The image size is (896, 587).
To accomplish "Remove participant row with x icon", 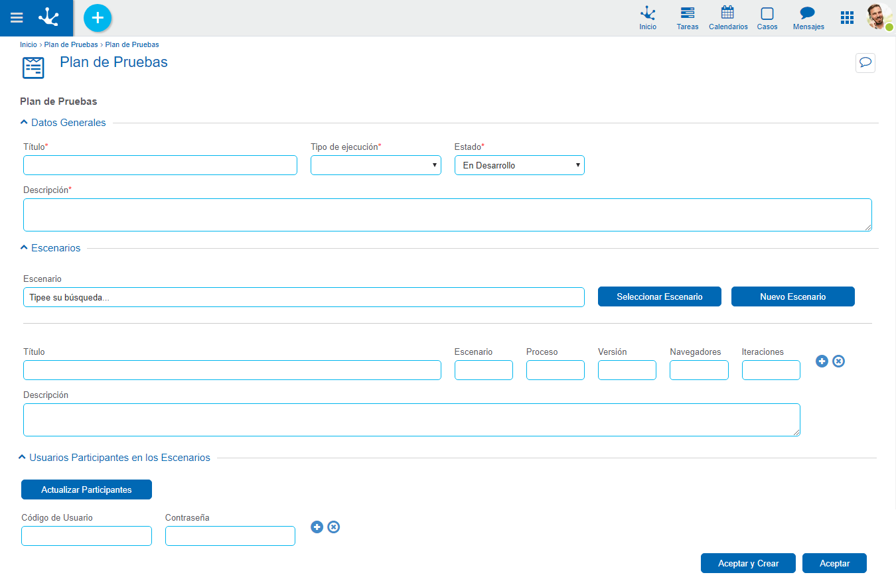I will (334, 527).
